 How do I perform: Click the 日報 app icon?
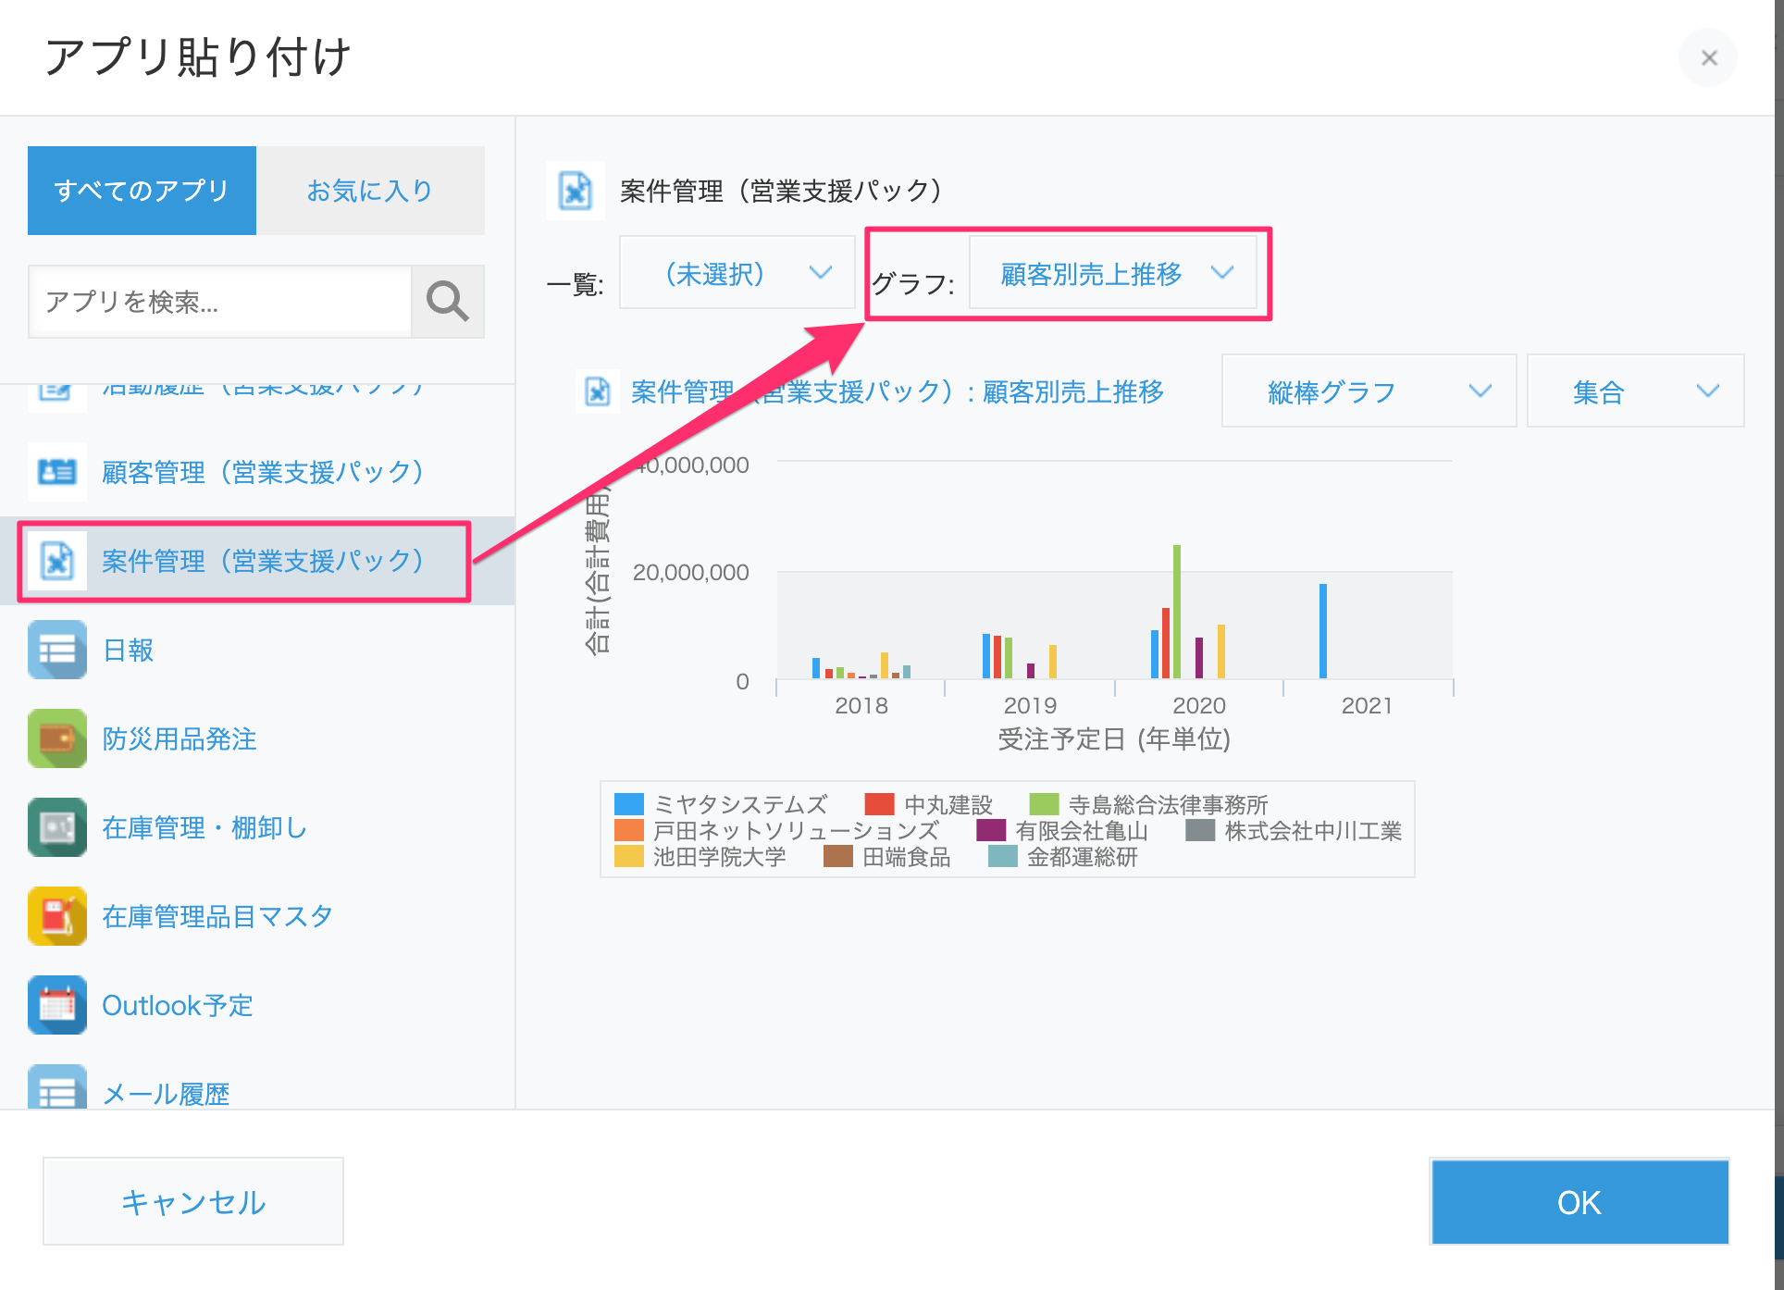[x=57, y=650]
